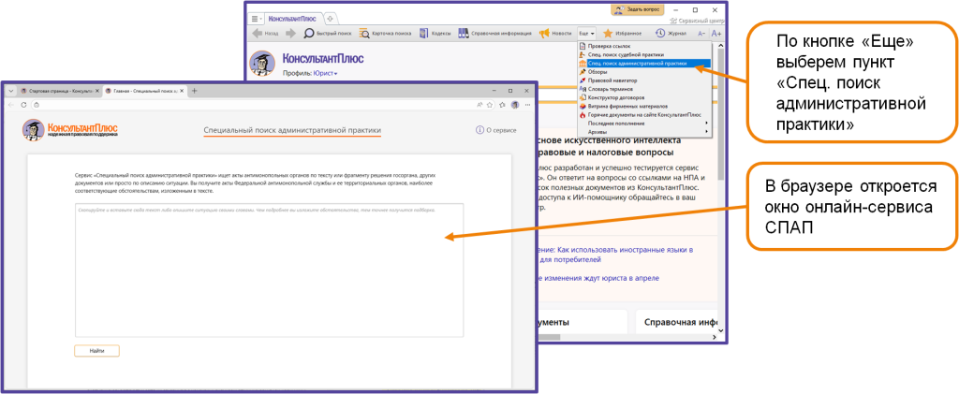This screenshot has height=394, width=959.
Task: Click the scroll-down arrow of КонсультантПлюс scrollbar
Action: 720,330
